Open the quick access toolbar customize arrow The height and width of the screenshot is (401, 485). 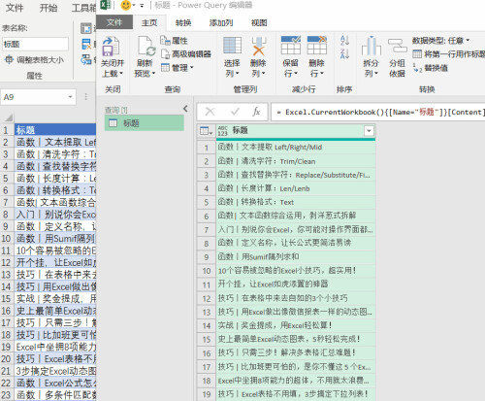coord(142,6)
